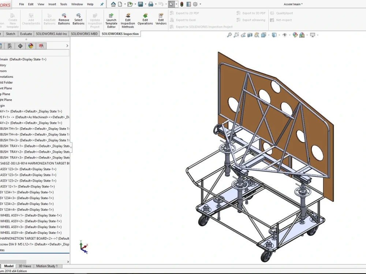Launch the Template Editor
The width and height of the screenshot is (366, 274).
[111, 19]
